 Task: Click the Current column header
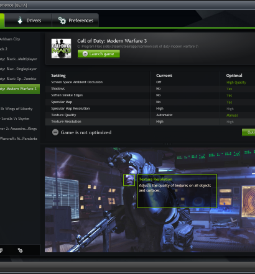tap(164, 76)
